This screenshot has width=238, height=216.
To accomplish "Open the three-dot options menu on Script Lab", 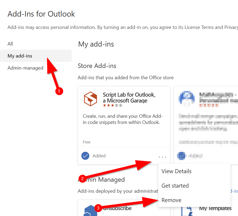I will (x=162, y=157).
